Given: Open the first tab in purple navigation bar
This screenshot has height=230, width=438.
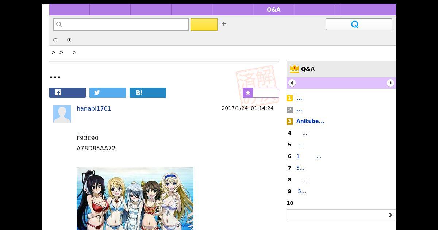Looking at the screenshot, I should click(69, 9).
